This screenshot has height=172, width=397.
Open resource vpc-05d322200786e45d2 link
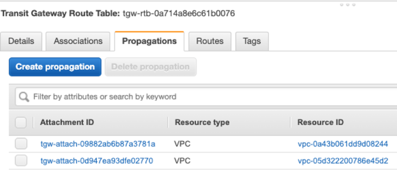[x=343, y=161]
